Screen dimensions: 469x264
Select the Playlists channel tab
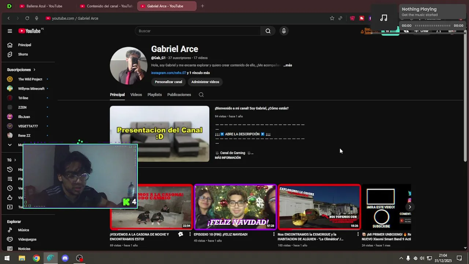pos(155,95)
